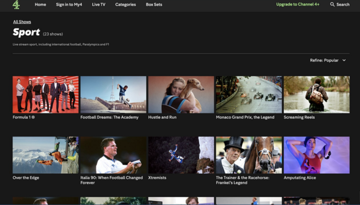Screen dimensions: 360x205
Task: Click The Trainer & the Racehorse title
Action: [243, 180]
